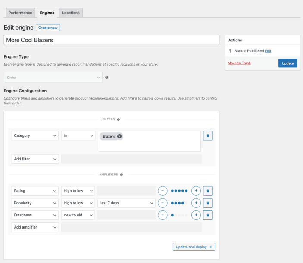Click Update and deploy button
The width and height of the screenshot is (303, 263).
pos(194,247)
